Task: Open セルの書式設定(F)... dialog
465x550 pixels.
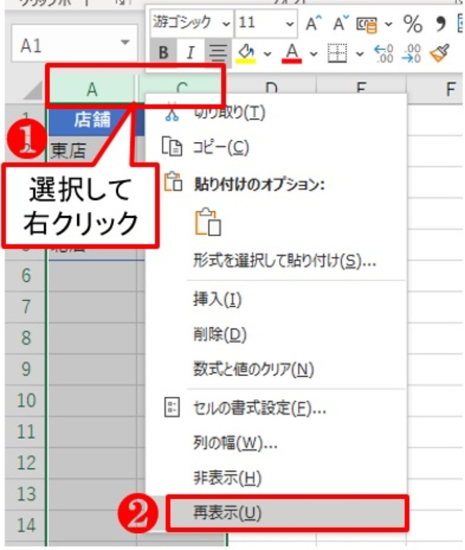Action: pyautogui.click(x=259, y=409)
